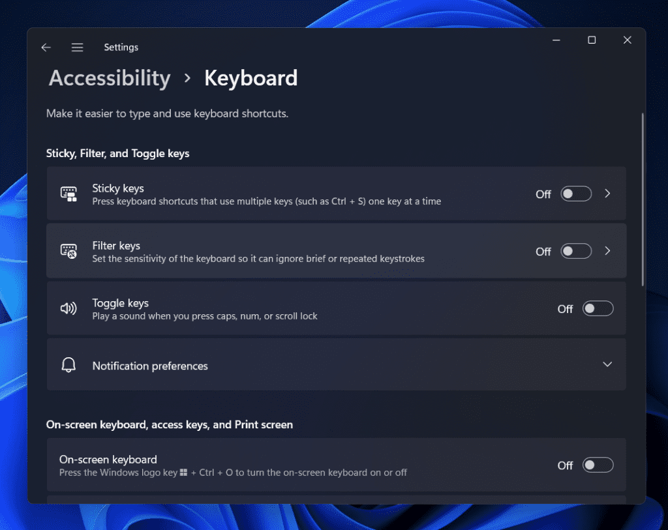The width and height of the screenshot is (668, 530).
Task: Click the back arrow icon
Action: click(46, 47)
